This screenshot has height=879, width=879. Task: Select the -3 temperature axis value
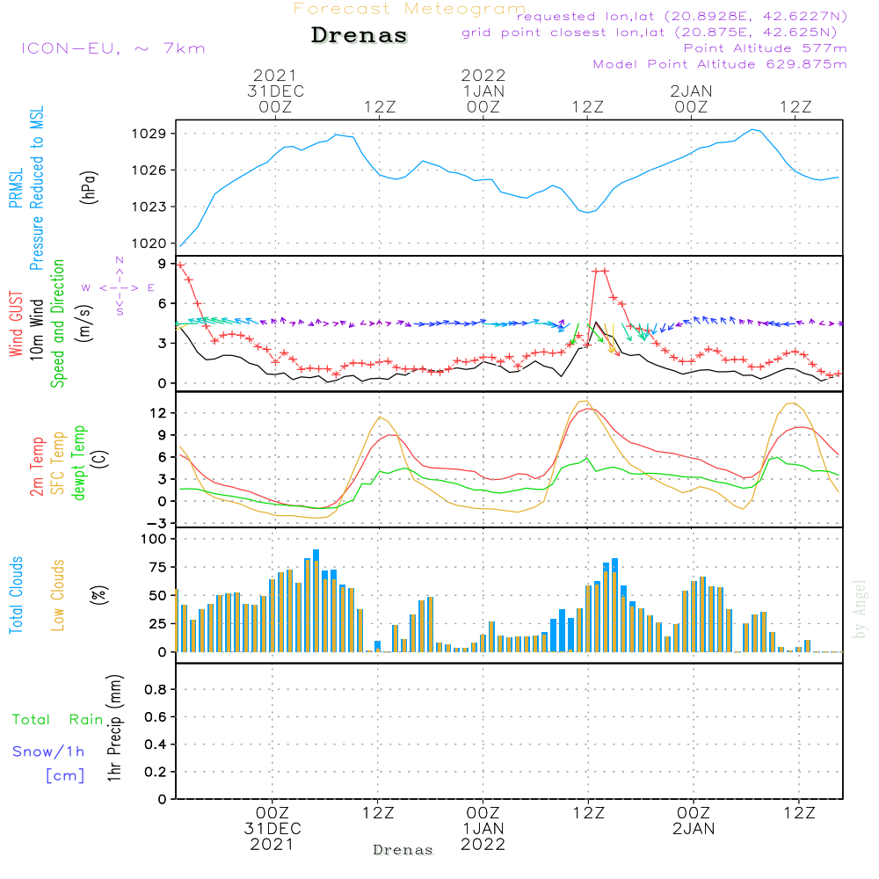pos(156,524)
